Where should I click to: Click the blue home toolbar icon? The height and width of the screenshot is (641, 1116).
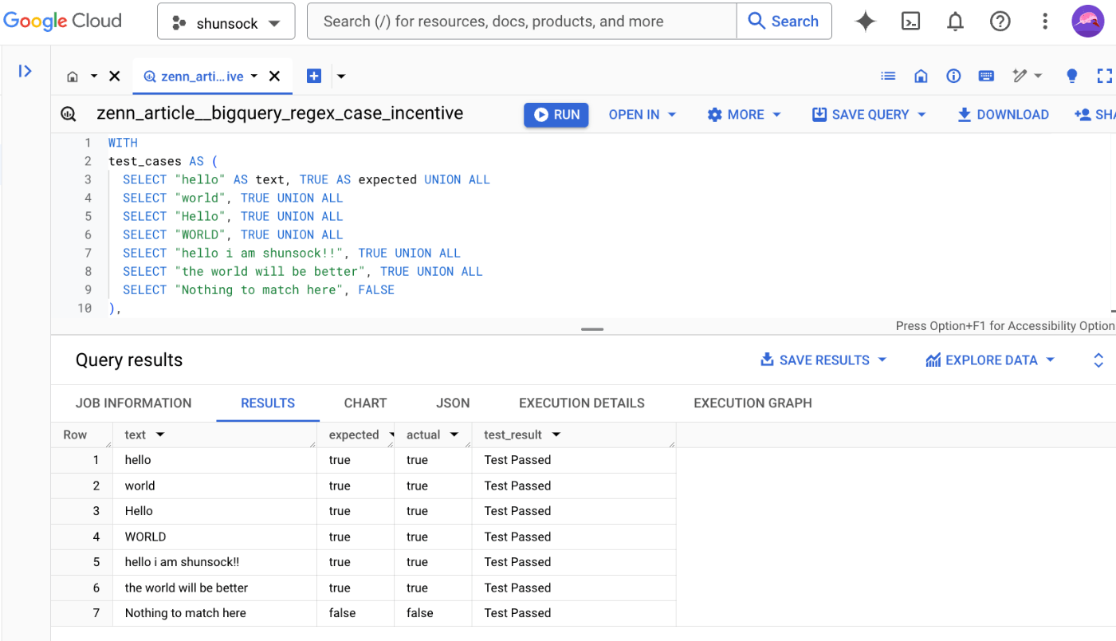(921, 76)
